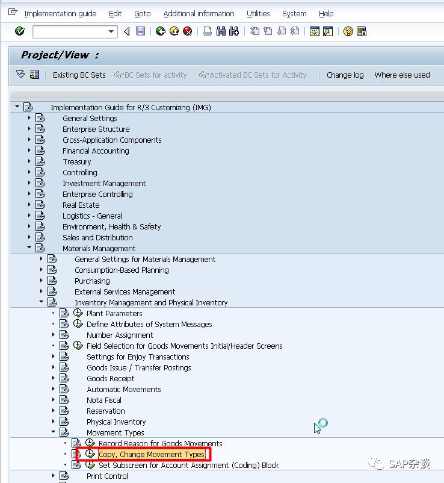Click the green checkmark Enter icon
The width and height of the screenshot is (444, 483).
(x=20, y=31)
